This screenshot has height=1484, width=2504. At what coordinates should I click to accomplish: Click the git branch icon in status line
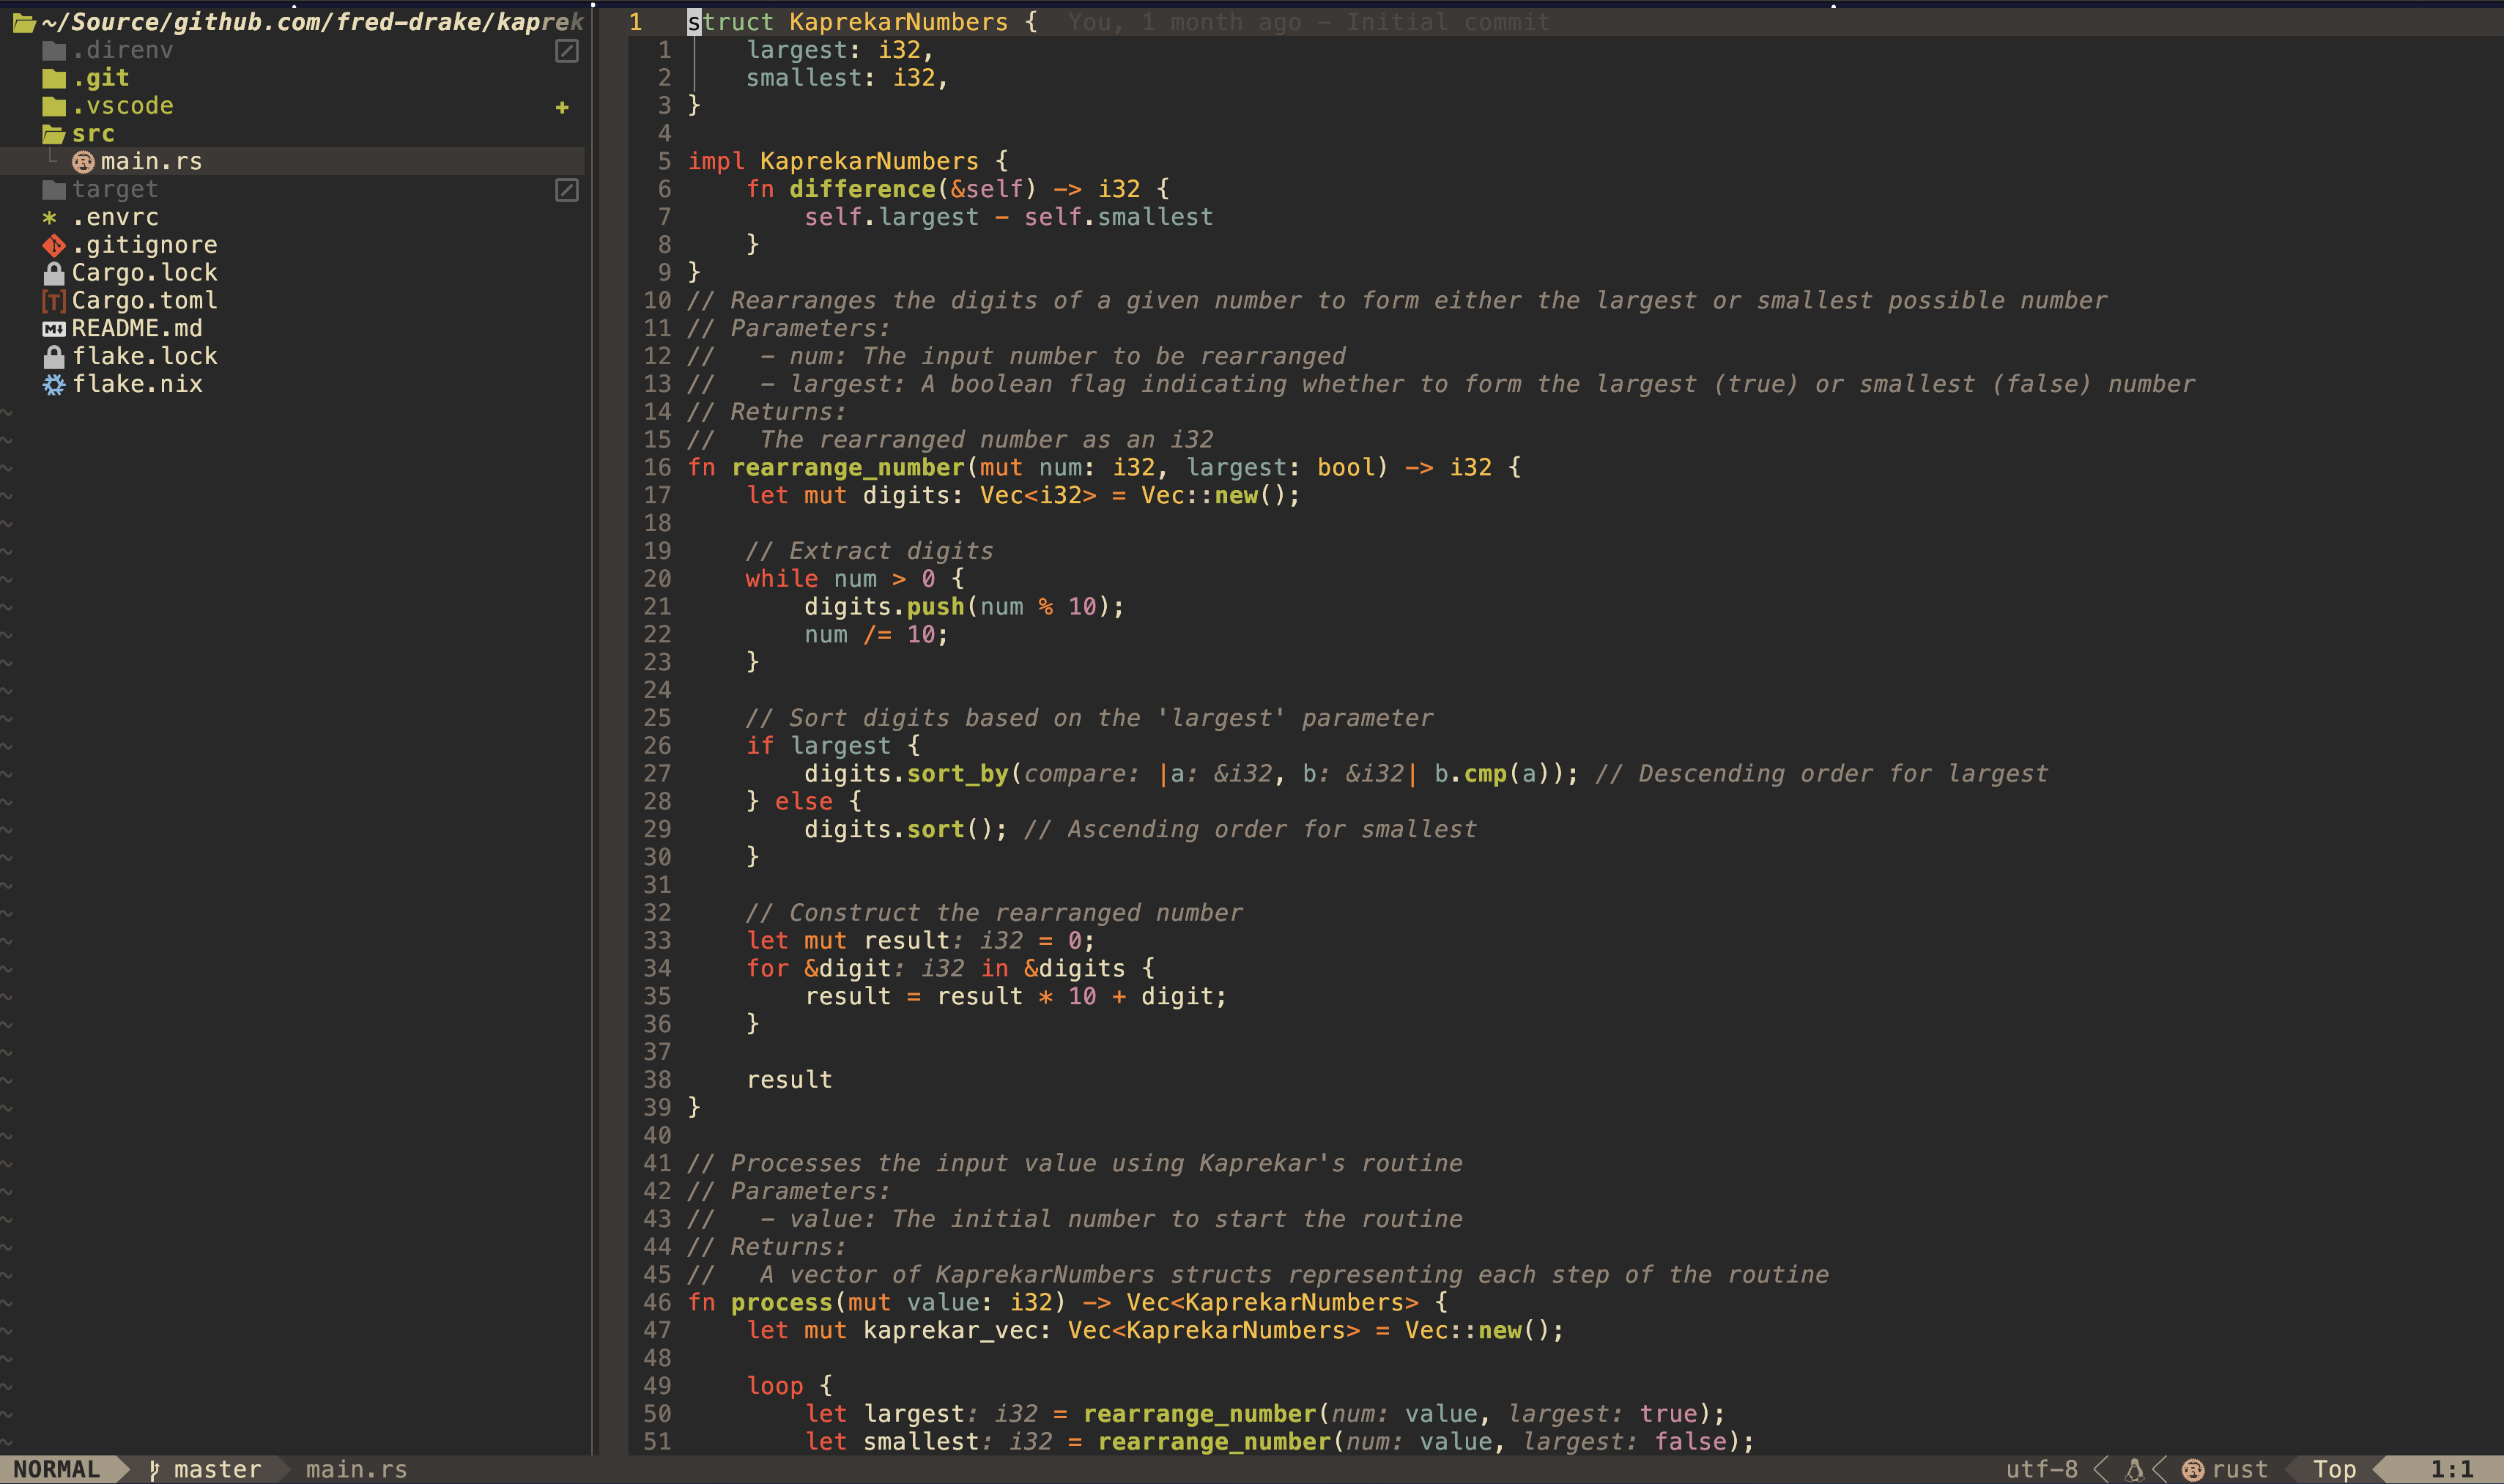(x=155, y=1469)
